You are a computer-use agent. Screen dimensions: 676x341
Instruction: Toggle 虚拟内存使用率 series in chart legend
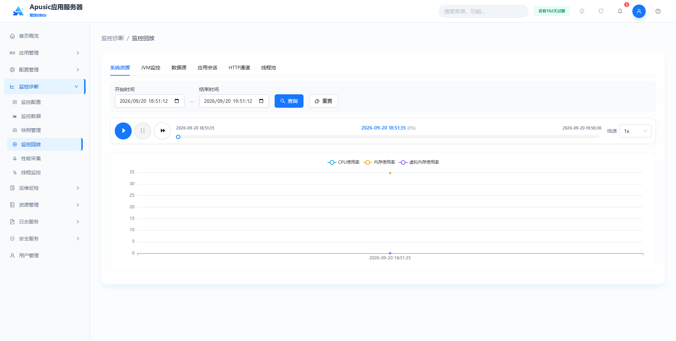click(419, 162)
